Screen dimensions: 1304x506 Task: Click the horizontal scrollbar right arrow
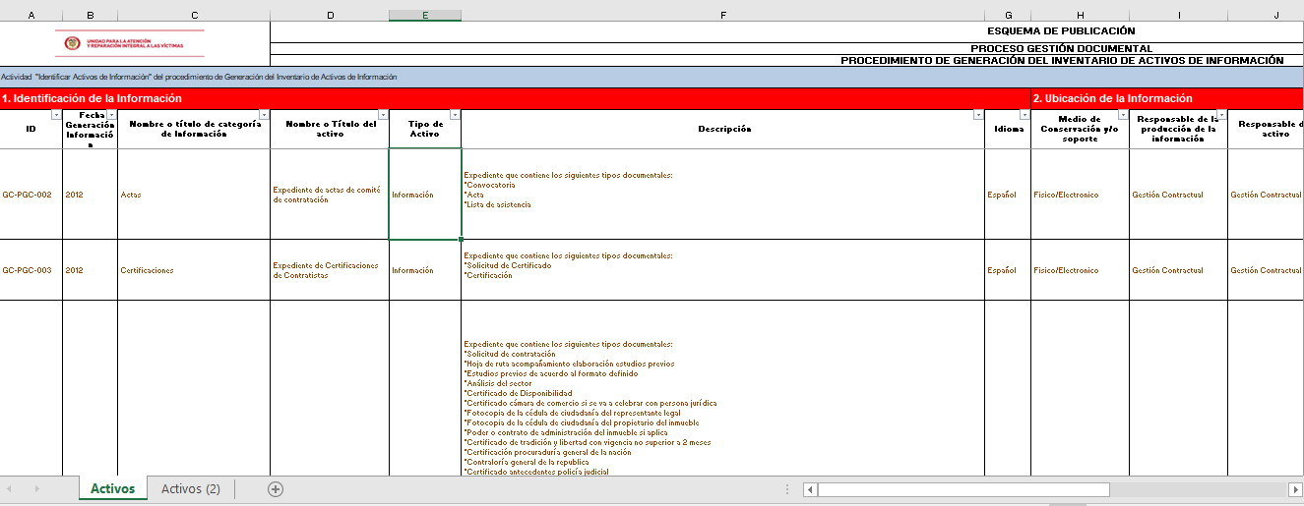tap(1295, 489)
